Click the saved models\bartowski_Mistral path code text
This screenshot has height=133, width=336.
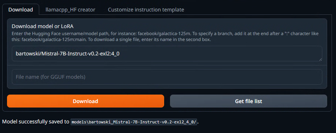pyautogui.click(x=134, y=122)
